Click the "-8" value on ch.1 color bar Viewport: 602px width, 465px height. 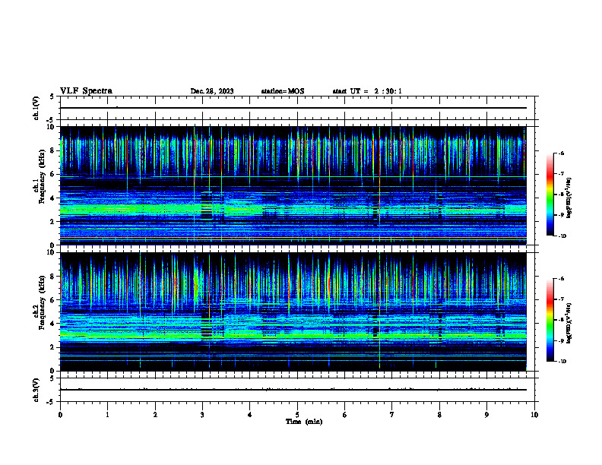[x=562, y=195]
